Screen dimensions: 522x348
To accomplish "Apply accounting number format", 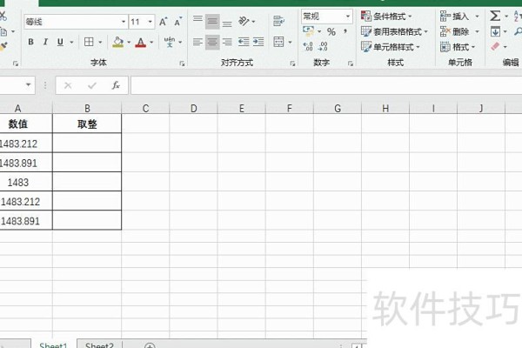I will click(309, 31).
